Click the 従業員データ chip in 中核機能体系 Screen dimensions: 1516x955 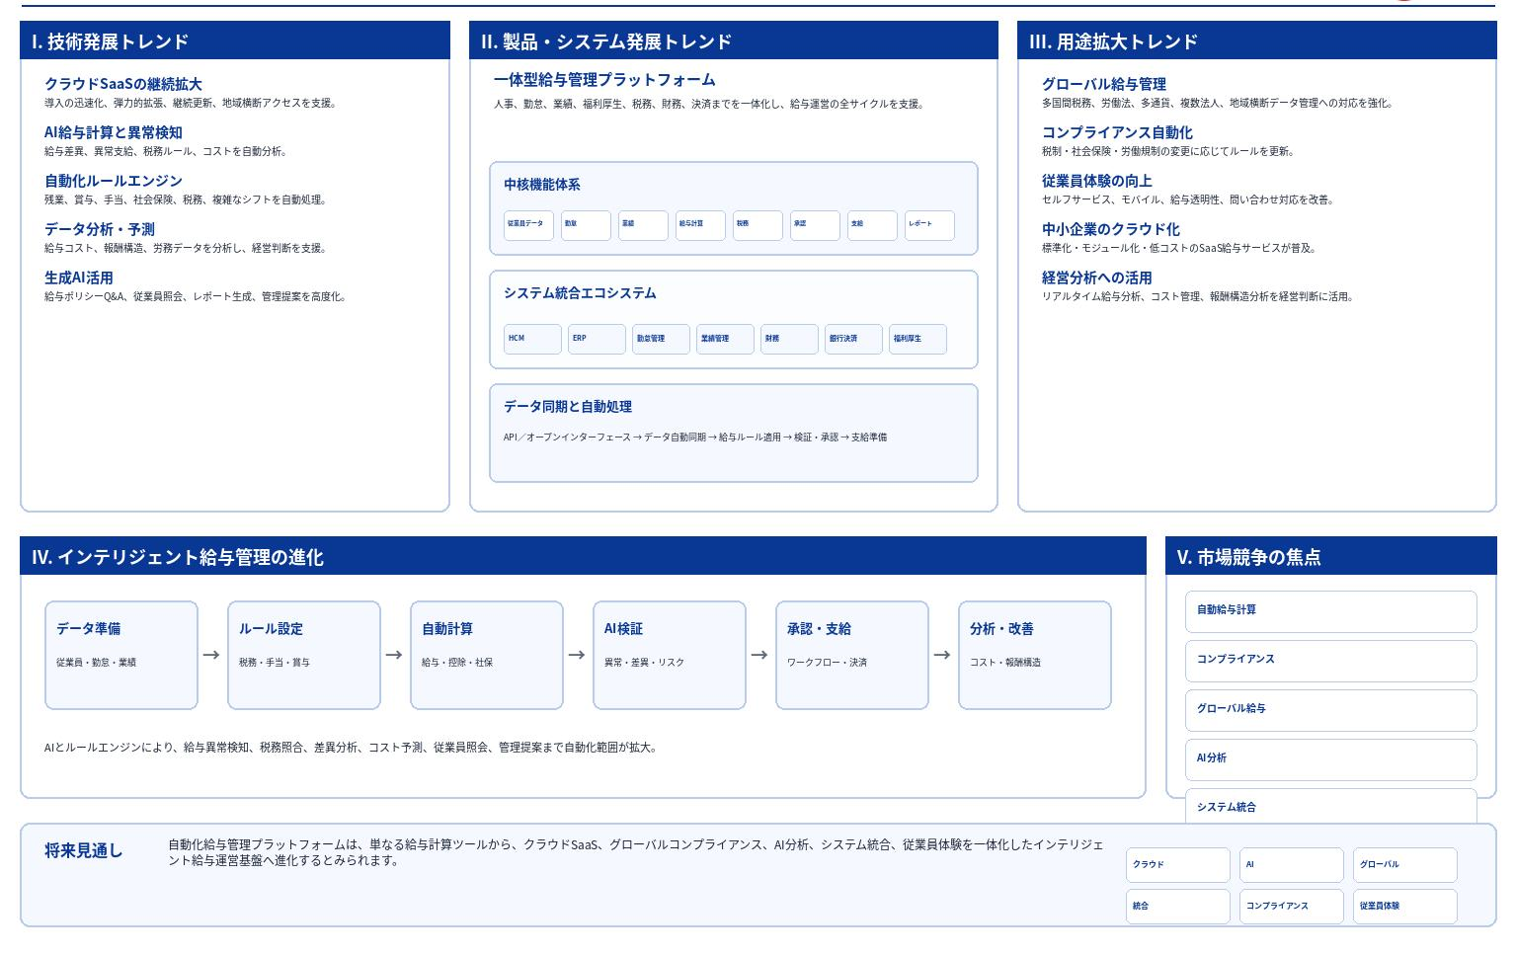[528, 224]
